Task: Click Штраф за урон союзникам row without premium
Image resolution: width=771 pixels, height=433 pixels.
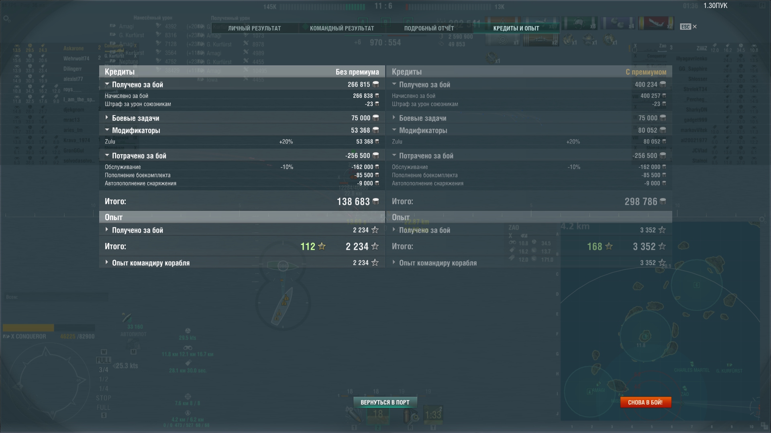Action: [242, 104]
